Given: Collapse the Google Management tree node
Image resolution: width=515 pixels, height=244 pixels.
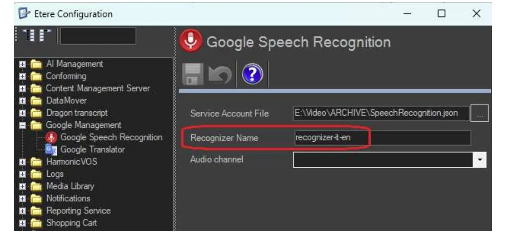Looking at the screenshot, I should tap(22, 126).
